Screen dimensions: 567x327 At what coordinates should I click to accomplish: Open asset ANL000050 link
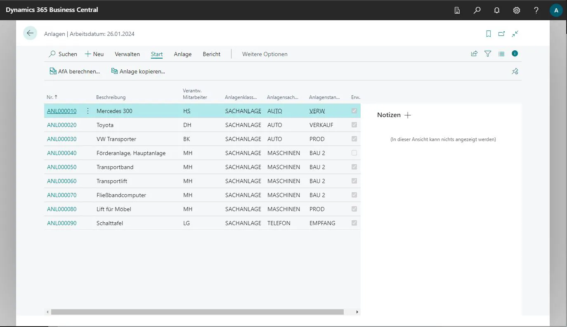[x=62, y=167]
